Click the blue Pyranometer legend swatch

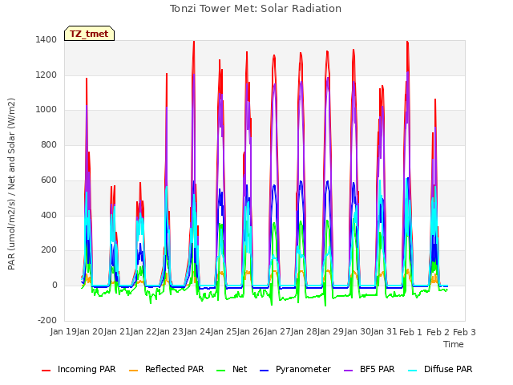pos(264,371)
